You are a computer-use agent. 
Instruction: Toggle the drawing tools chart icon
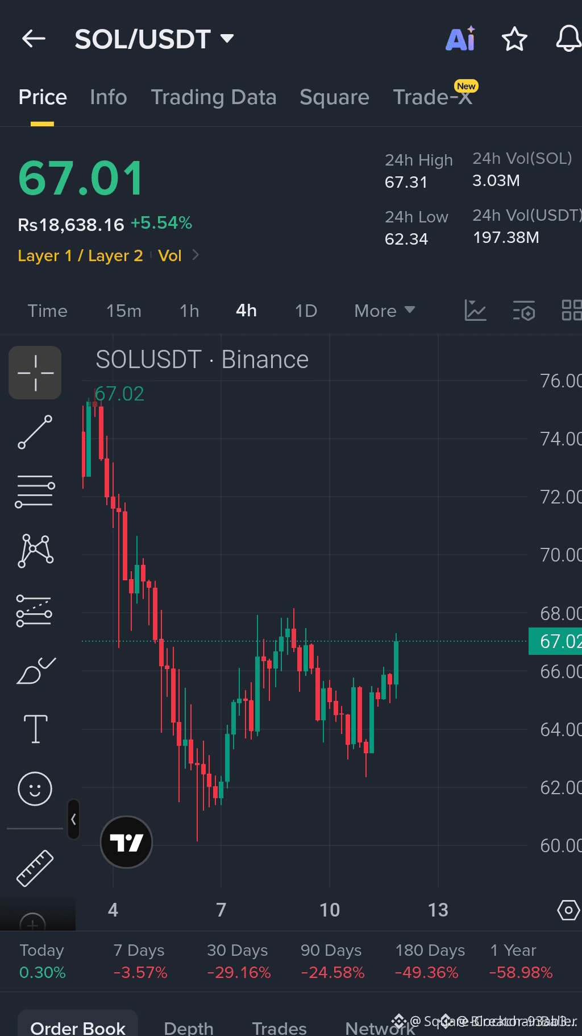coord(475,311)
